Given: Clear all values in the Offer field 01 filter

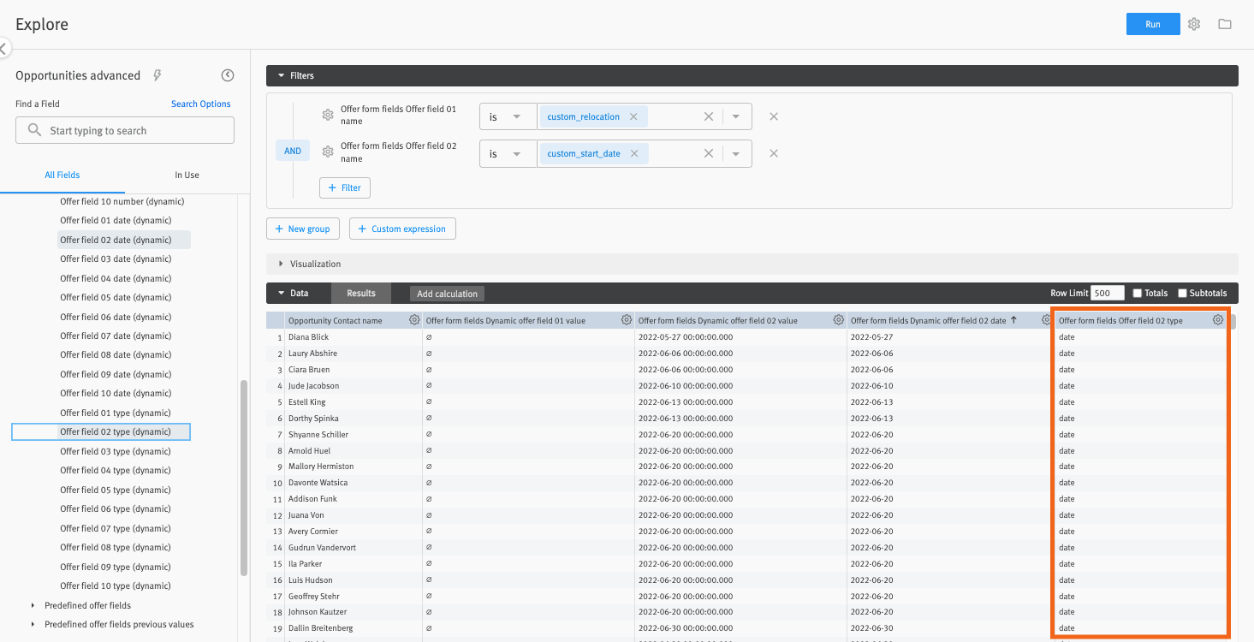Looking at the screenshot, I should (709, 116).
